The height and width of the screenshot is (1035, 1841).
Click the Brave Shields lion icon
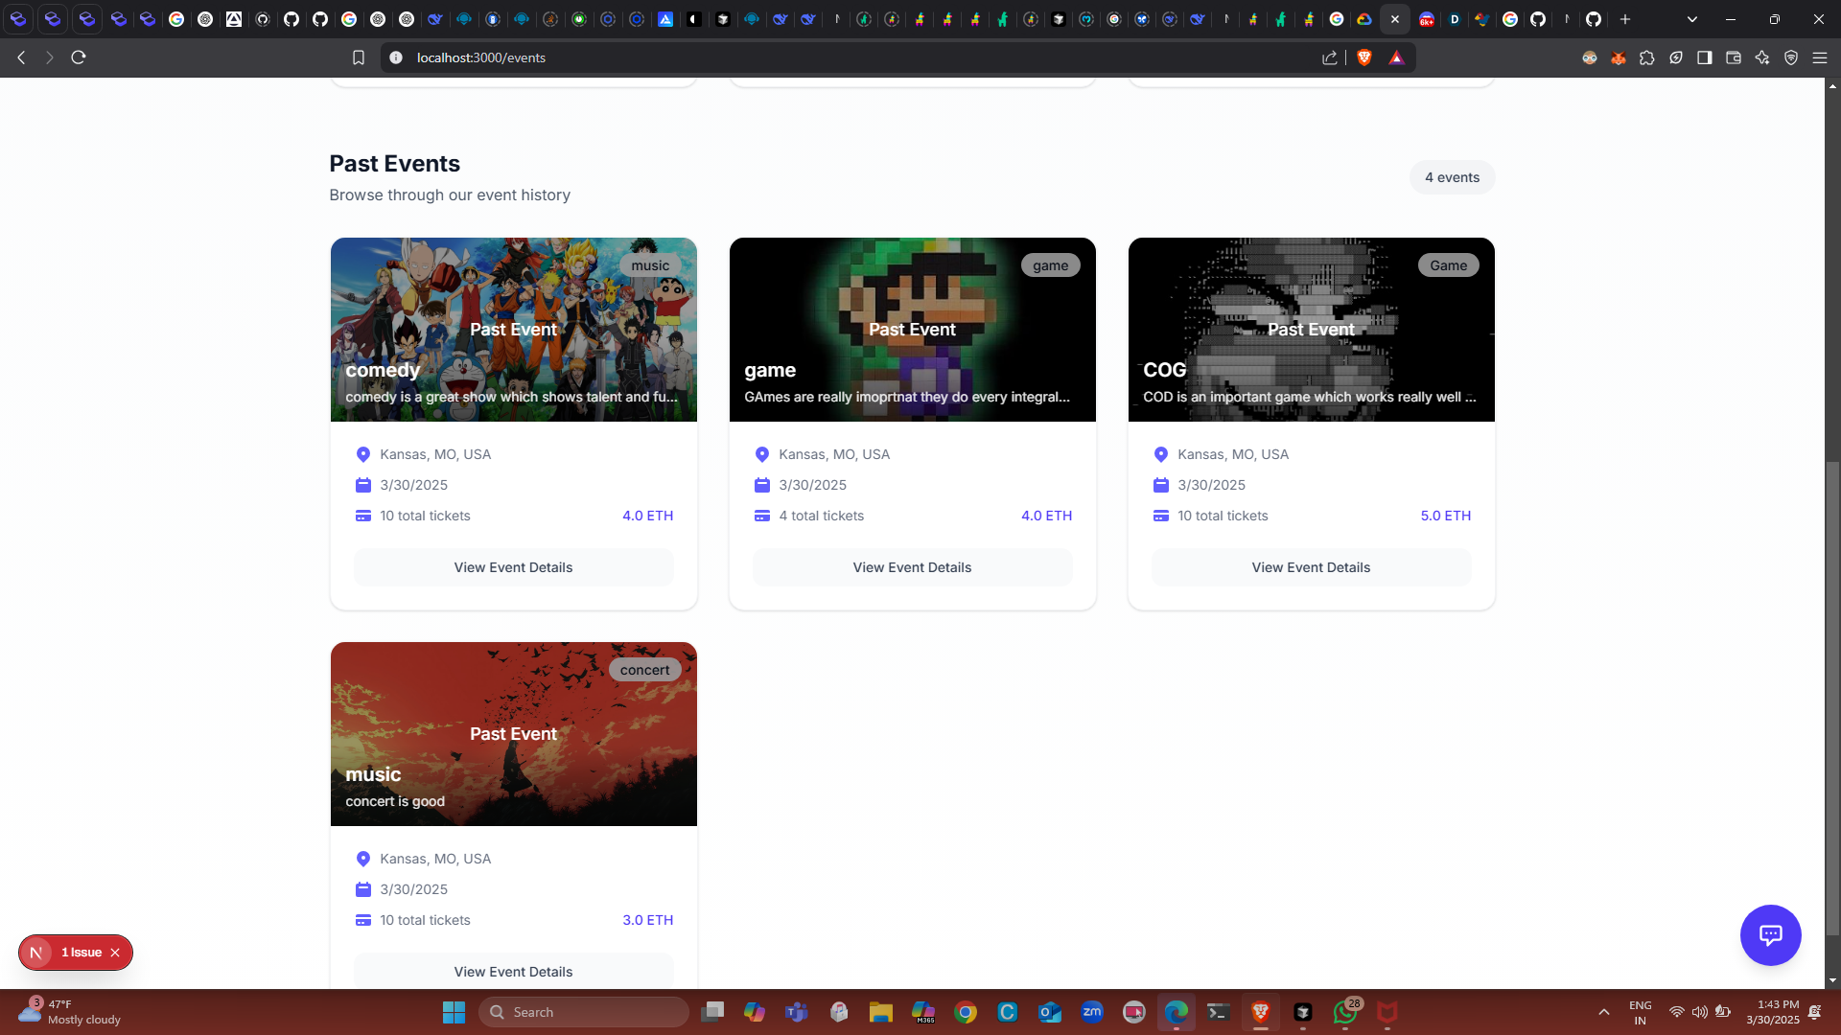coord(1364,57)
